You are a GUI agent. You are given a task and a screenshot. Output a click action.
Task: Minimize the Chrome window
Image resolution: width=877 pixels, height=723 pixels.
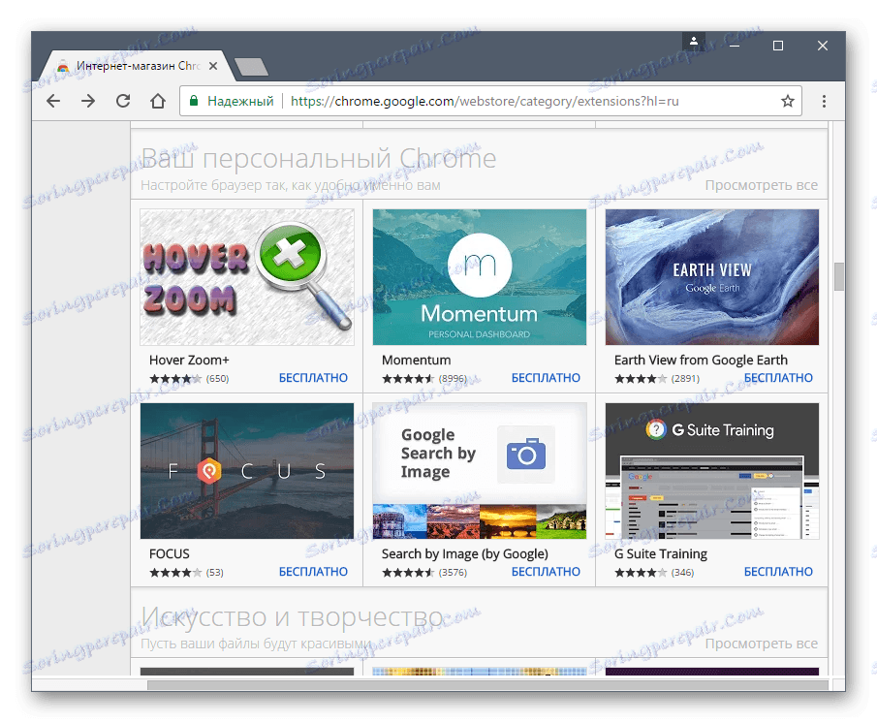pos(735,46)
